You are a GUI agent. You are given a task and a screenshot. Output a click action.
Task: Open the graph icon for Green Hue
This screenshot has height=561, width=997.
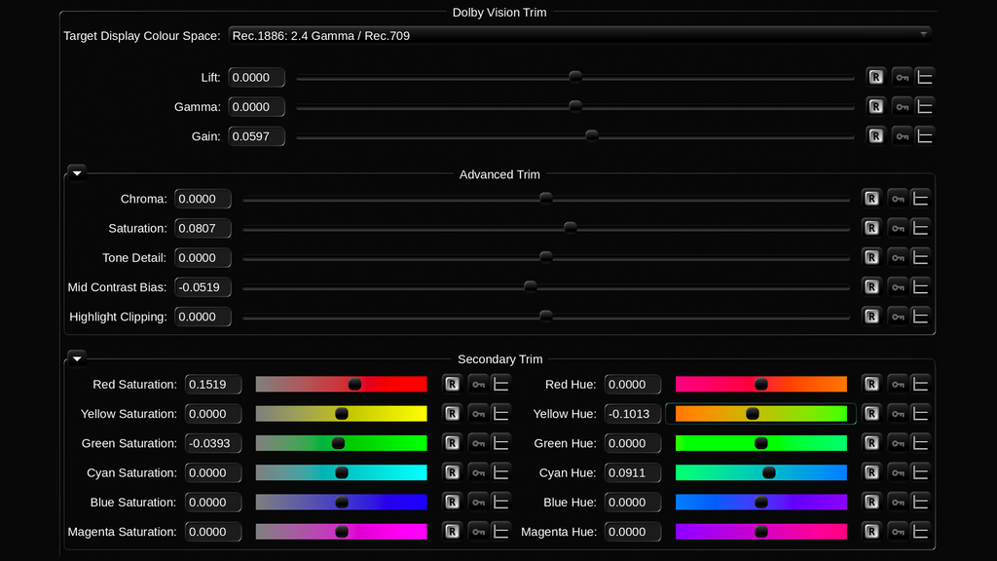click(920, 443)
